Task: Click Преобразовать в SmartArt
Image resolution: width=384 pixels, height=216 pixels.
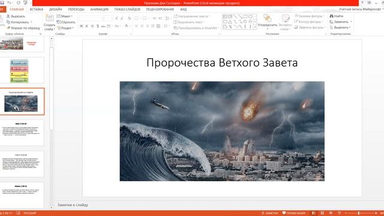Action: click(196, 28)
